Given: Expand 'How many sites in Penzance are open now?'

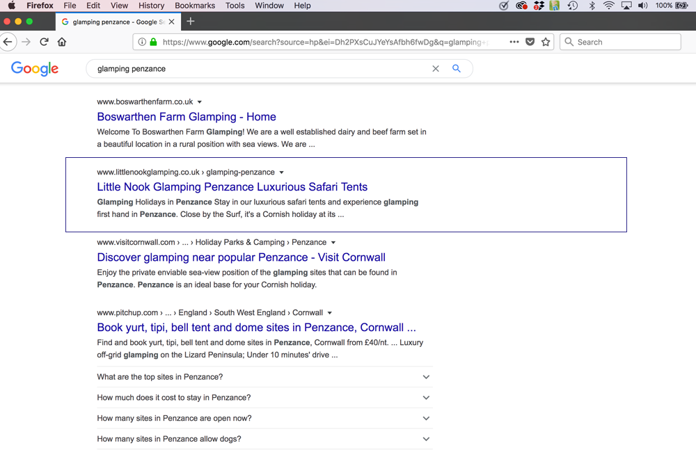Looking at the screenshot, I should 264,418.
